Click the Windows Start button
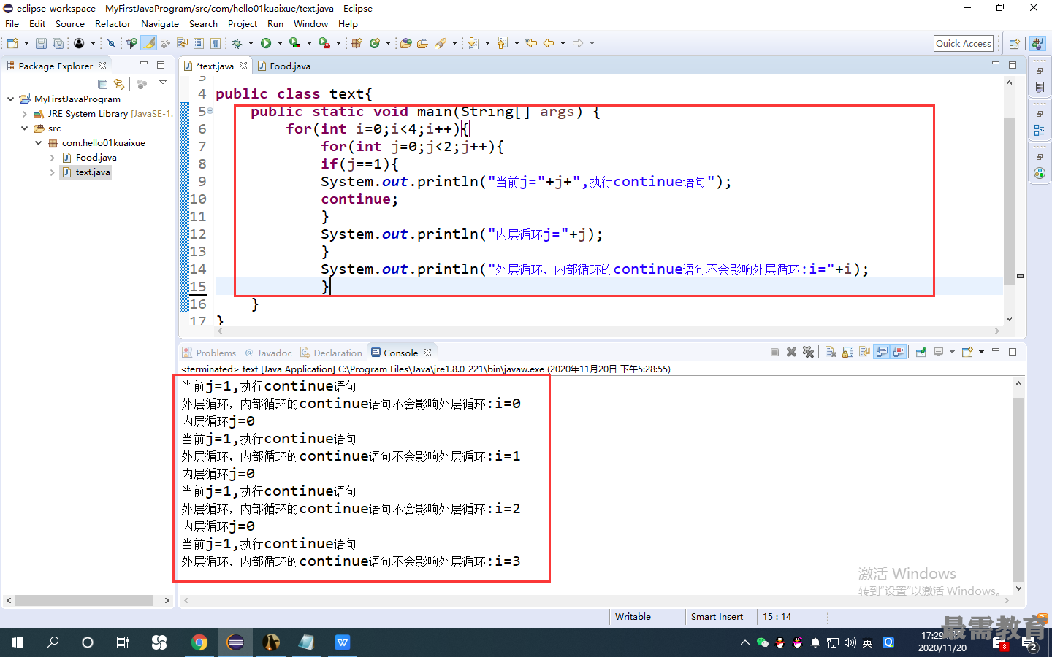The width and height of the screenshot is (1052, 657). pos(18,642)
